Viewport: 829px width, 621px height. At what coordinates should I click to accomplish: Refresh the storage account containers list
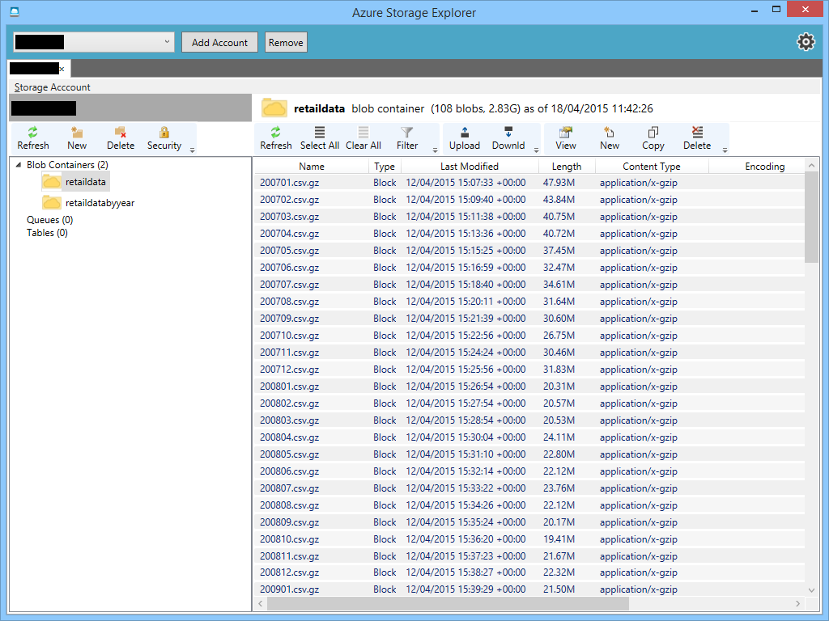(x=32, y=138)
